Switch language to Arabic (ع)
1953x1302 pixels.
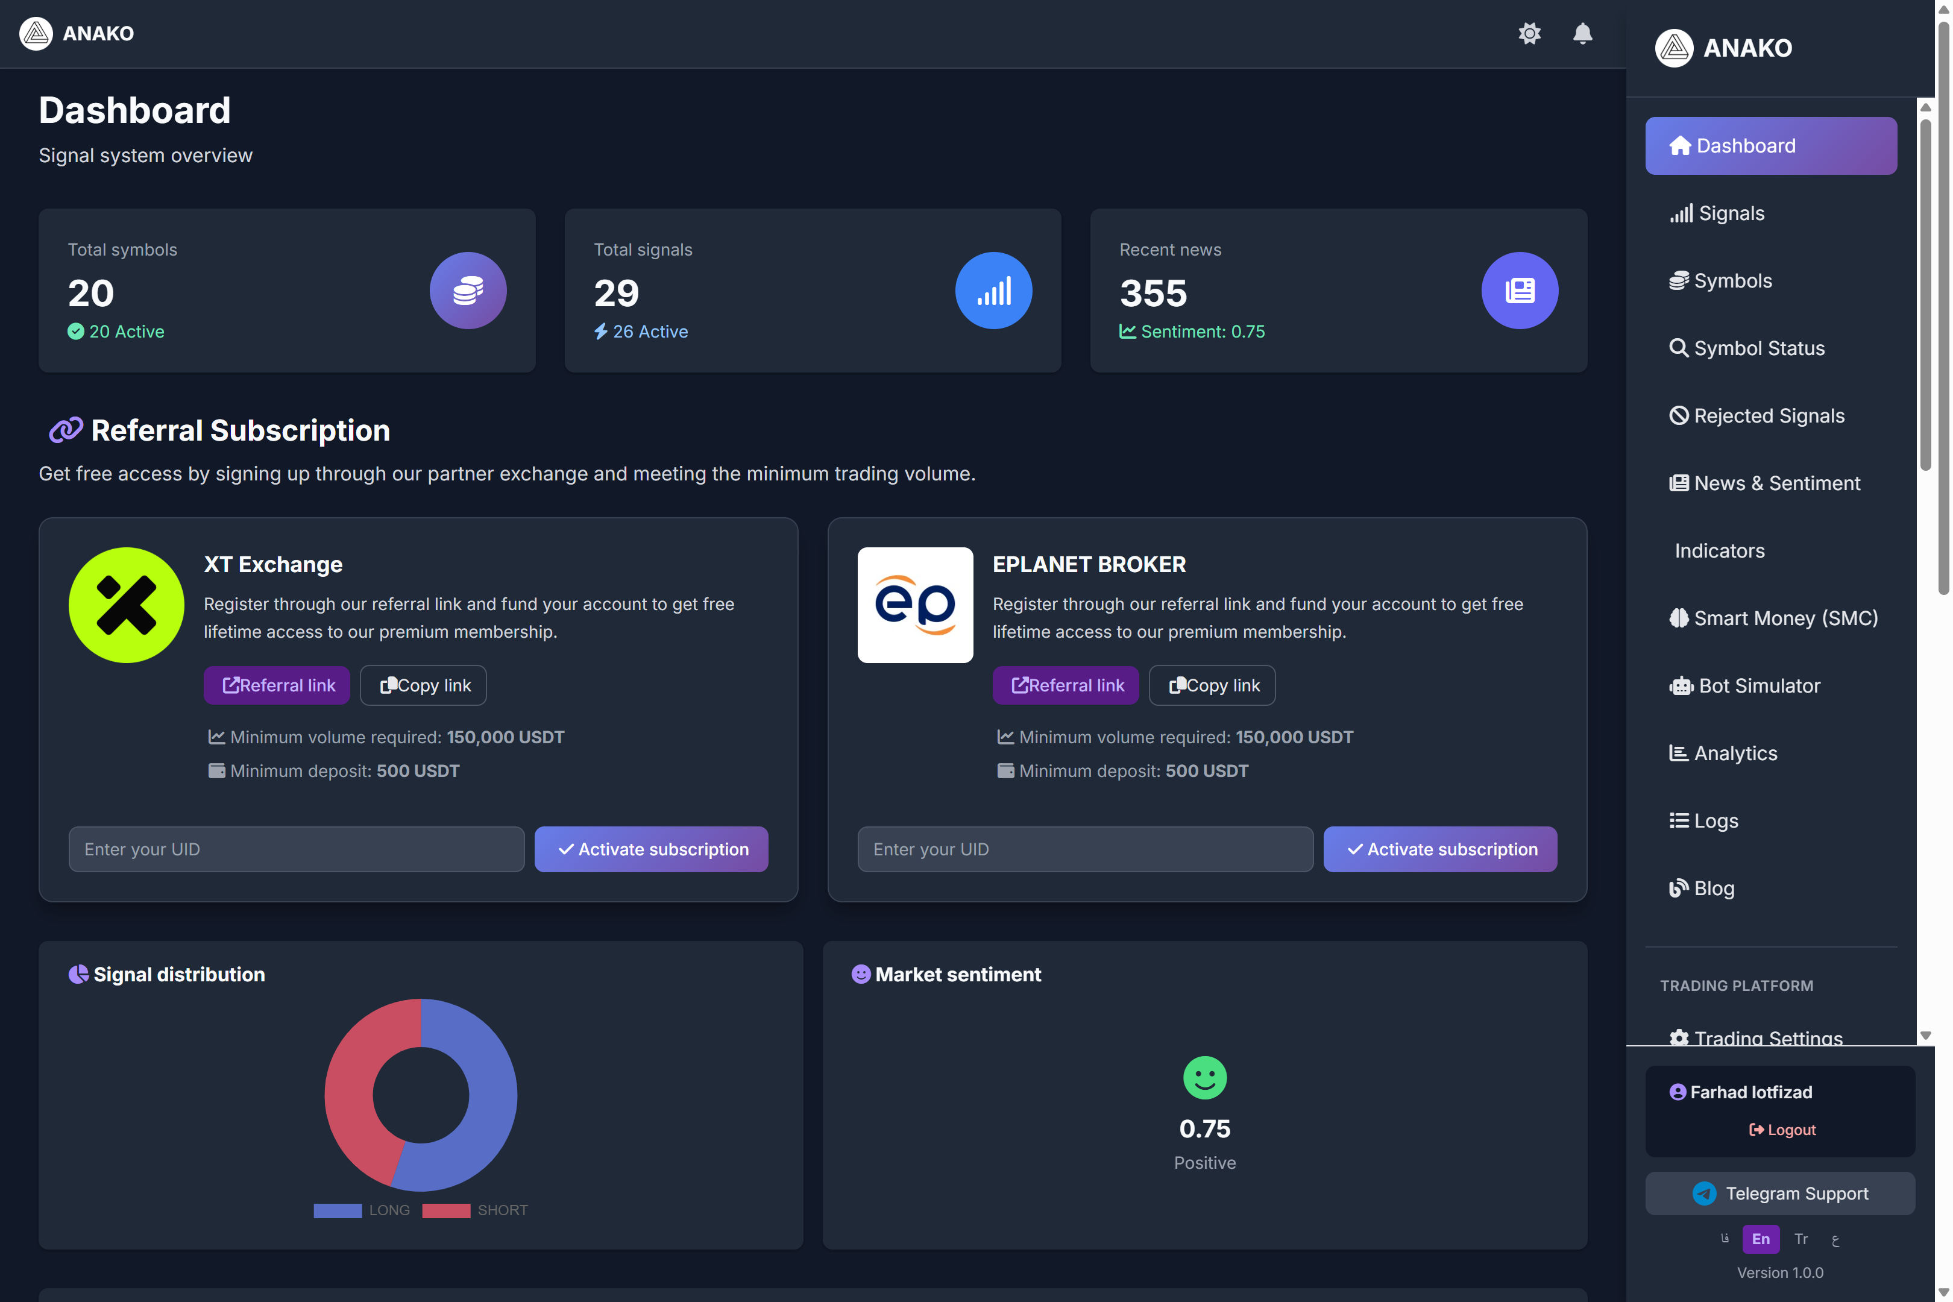(1835, 1239)
